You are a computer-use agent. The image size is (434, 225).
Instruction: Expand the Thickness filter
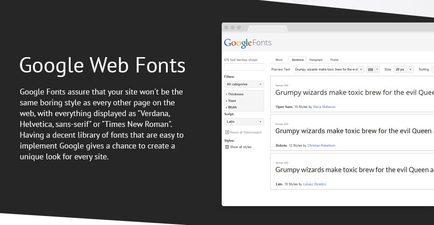(x=235, y=94)
